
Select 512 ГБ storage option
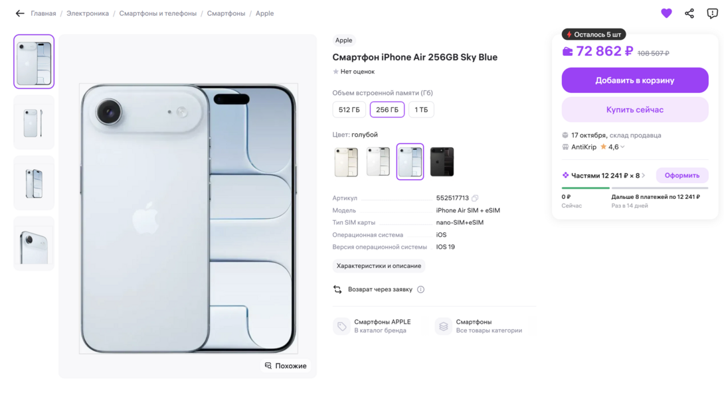click(349, 110)
